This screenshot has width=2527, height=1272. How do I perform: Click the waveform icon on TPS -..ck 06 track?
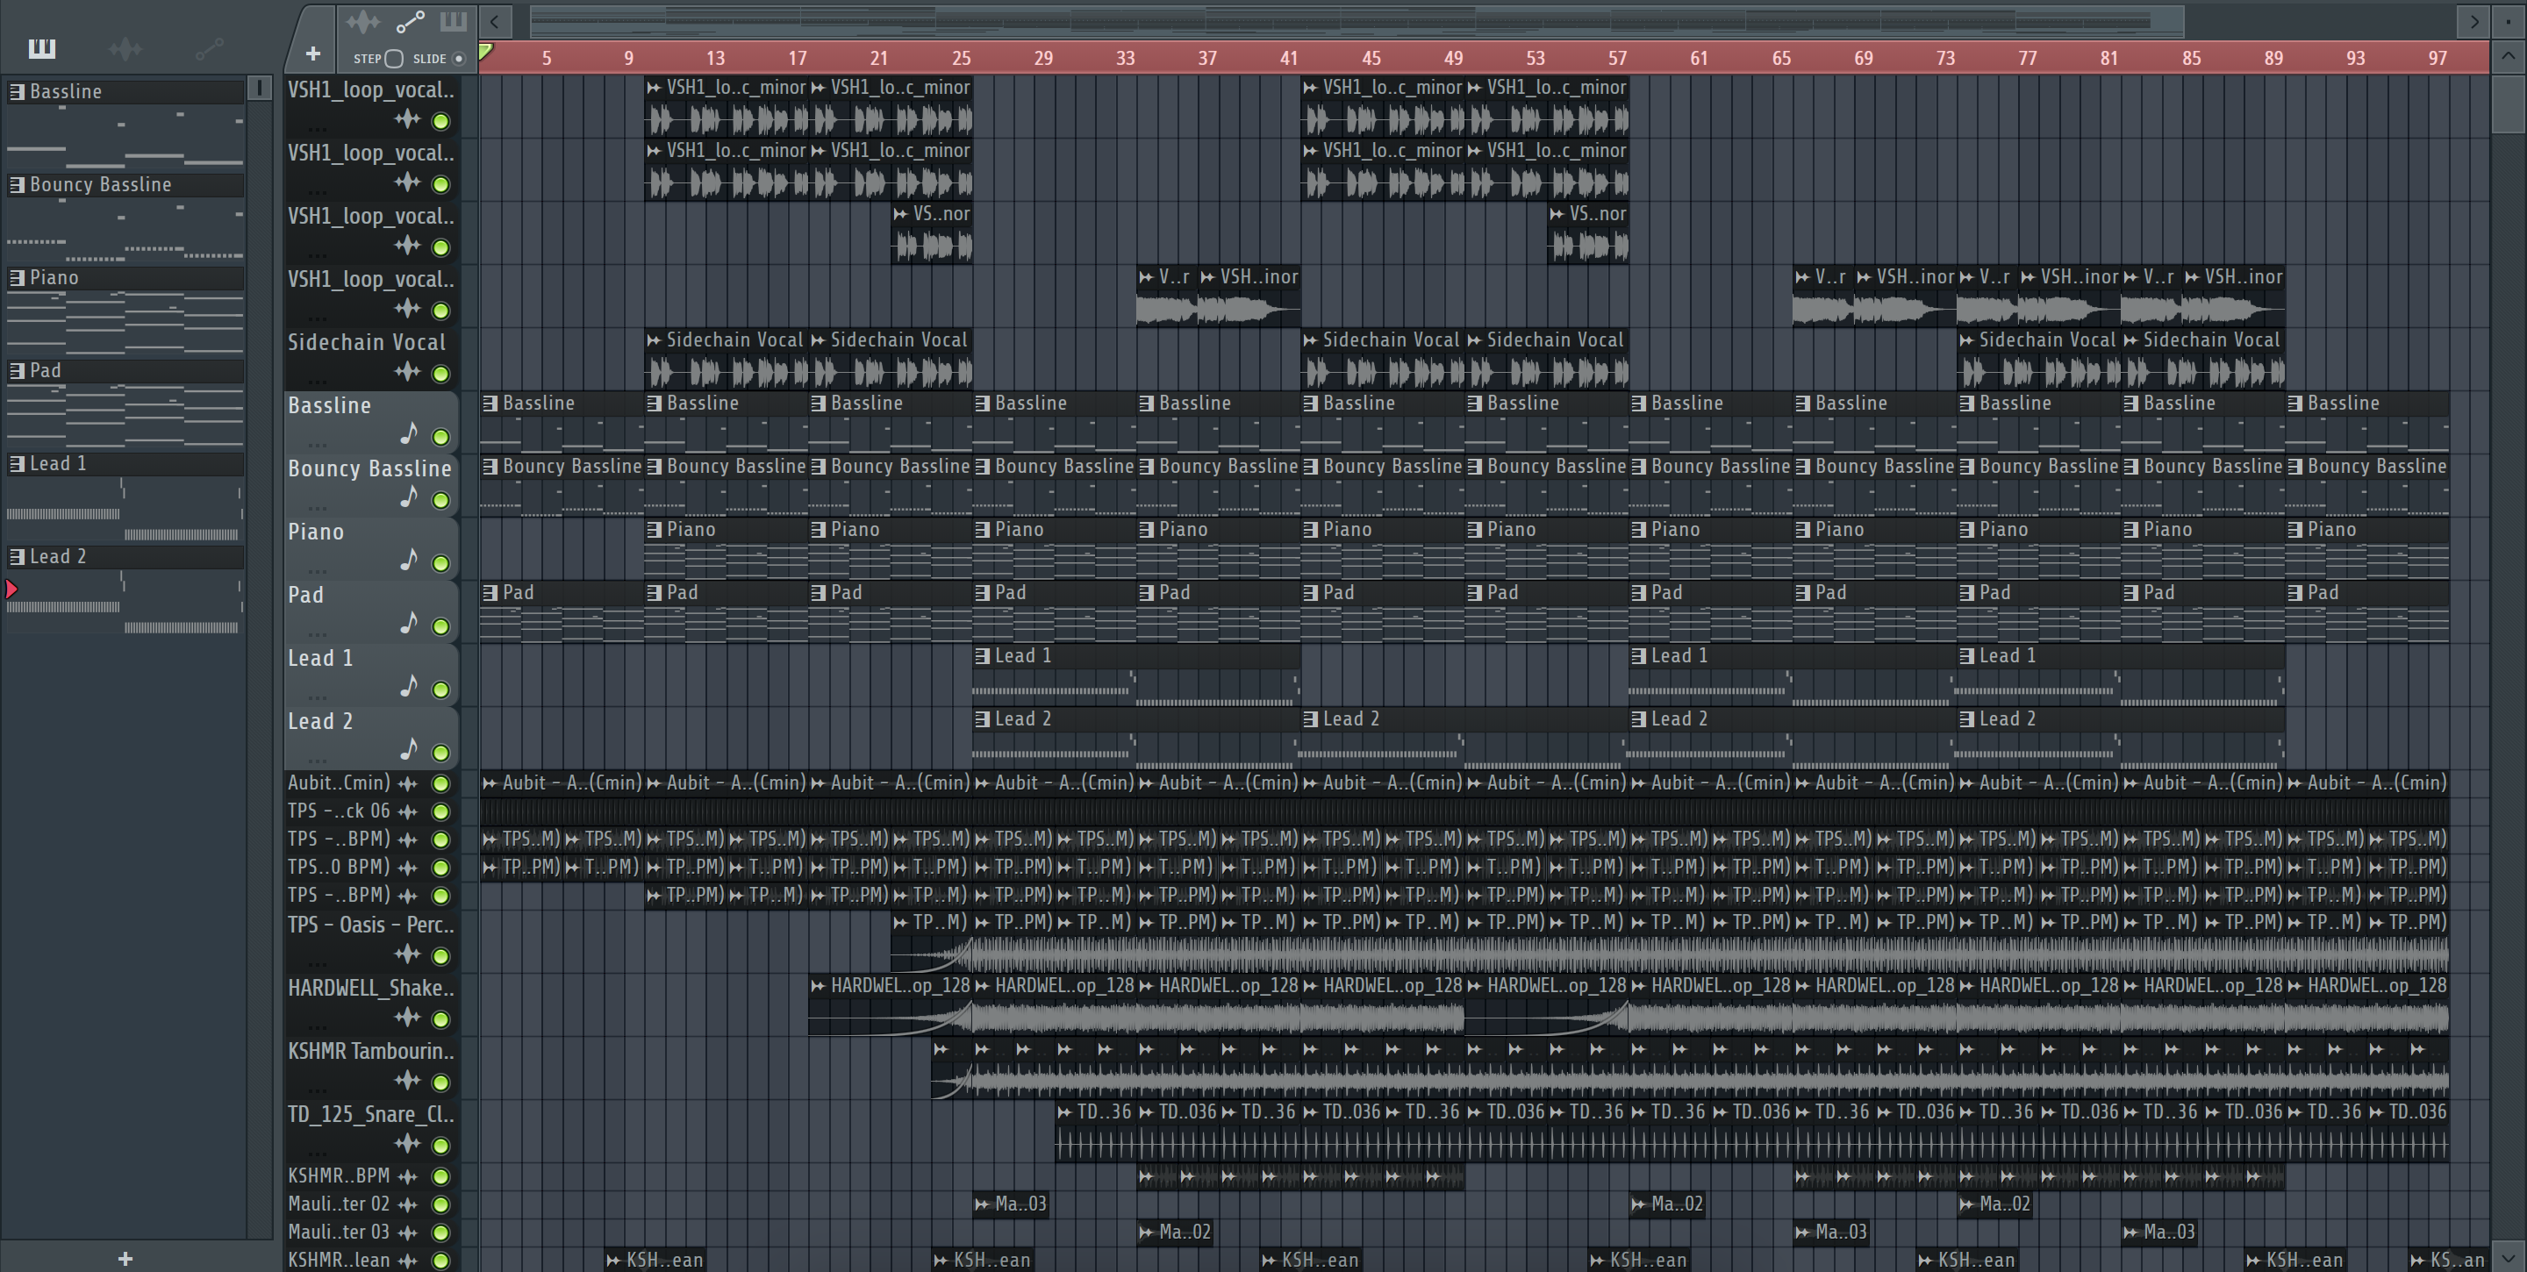pyautogui.click(x=407, y=811)
